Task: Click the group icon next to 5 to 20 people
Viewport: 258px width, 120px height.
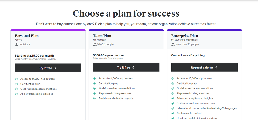Action: tap(95, 44)
